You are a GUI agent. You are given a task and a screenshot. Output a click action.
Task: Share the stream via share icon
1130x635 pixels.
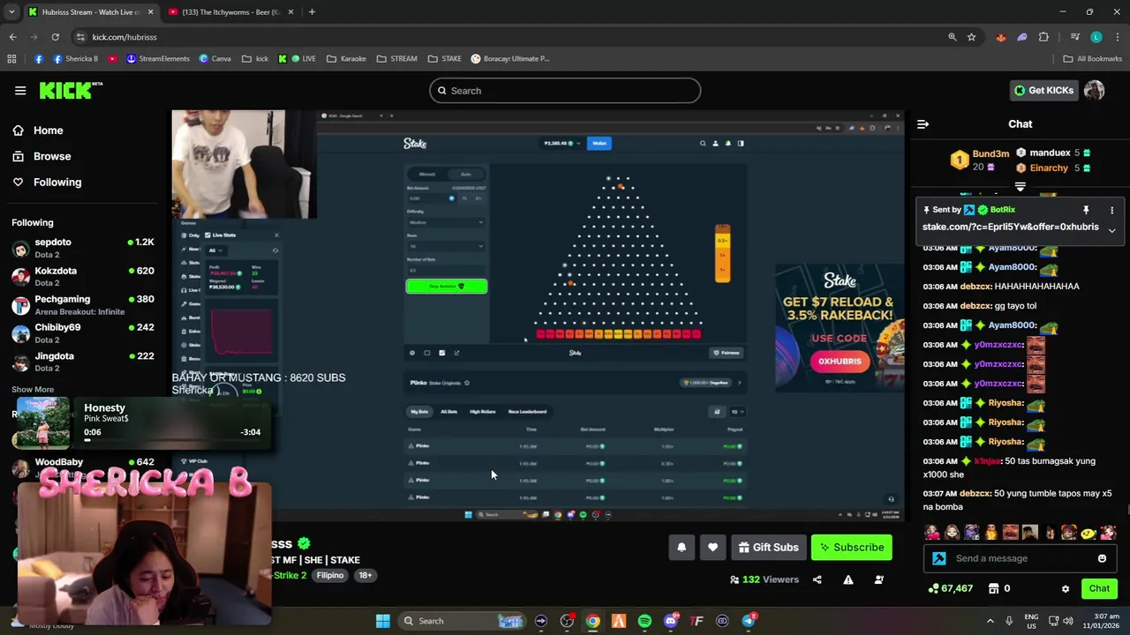tap(817, 579)
